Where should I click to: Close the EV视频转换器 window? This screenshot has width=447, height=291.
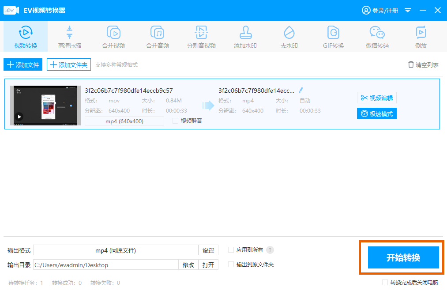pos(438,10)
